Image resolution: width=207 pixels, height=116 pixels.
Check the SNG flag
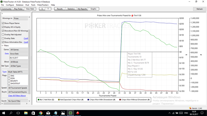[9, 76]
